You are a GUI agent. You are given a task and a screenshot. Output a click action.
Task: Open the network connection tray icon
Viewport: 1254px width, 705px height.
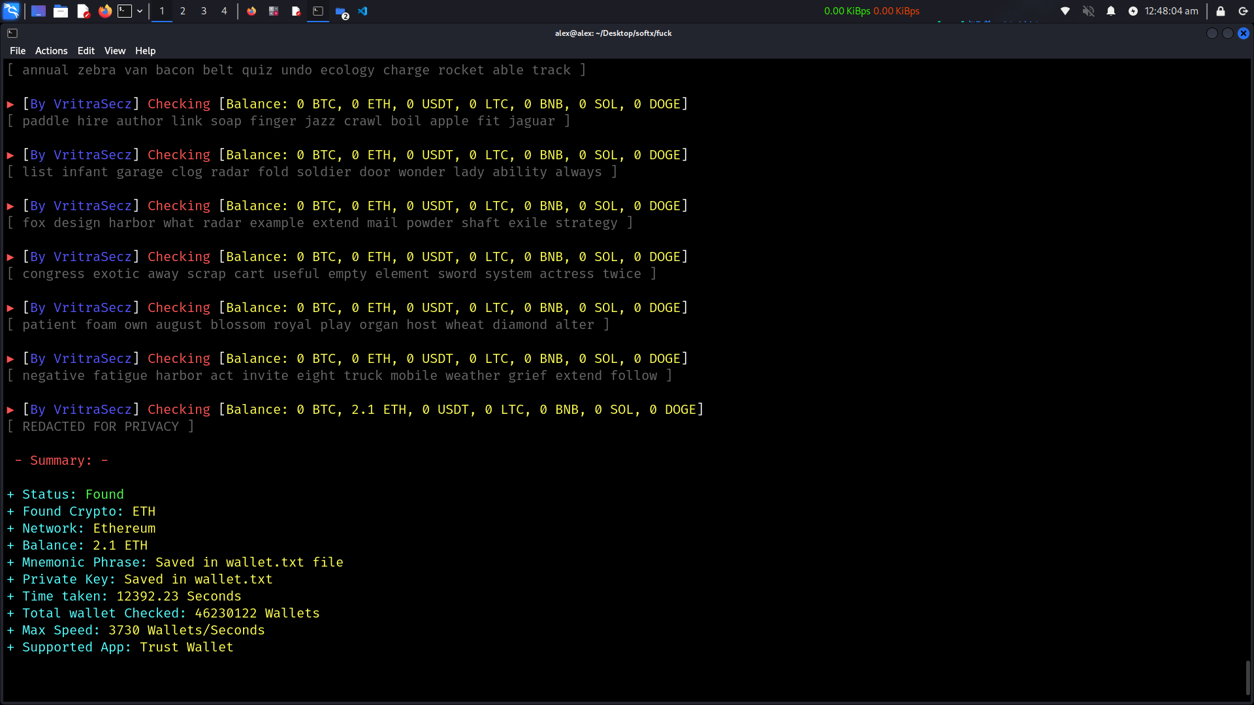pyautogui.click(x=1065, y=11)
